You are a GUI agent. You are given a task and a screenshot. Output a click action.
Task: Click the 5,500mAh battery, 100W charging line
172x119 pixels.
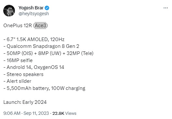44,88
